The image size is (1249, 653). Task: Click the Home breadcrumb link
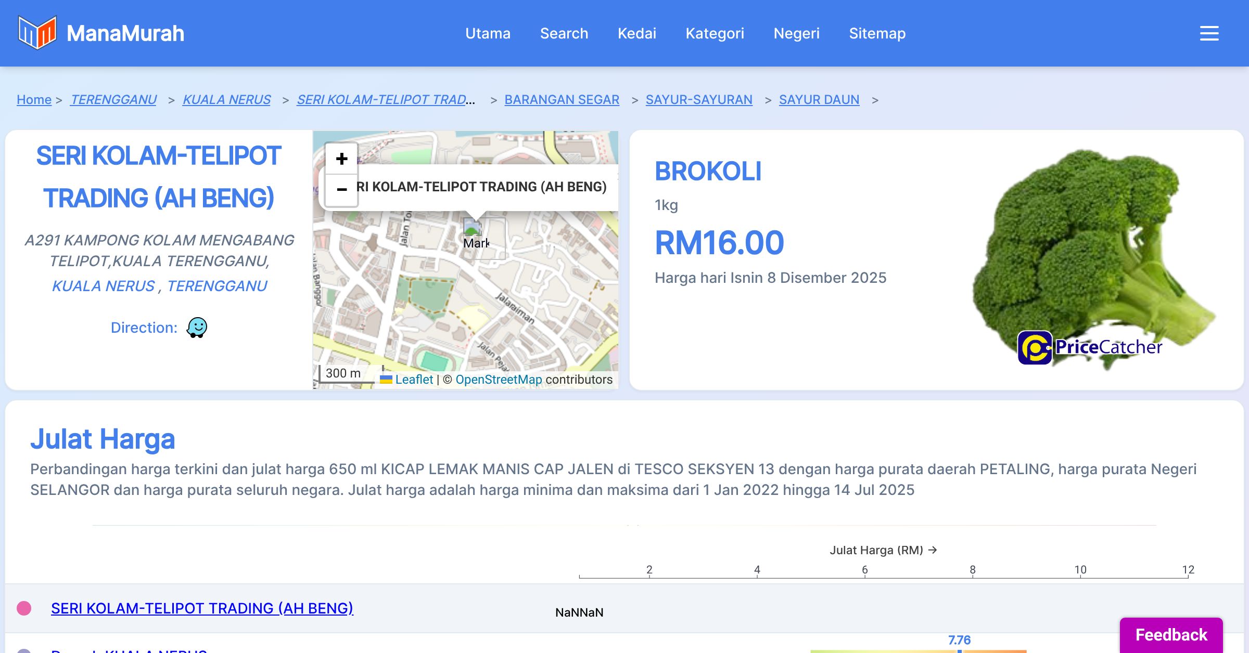[x=34, y=99]
